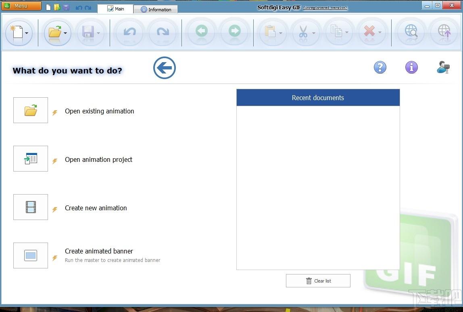
Task: Click the Recent documents header
Action: point(318,98)
